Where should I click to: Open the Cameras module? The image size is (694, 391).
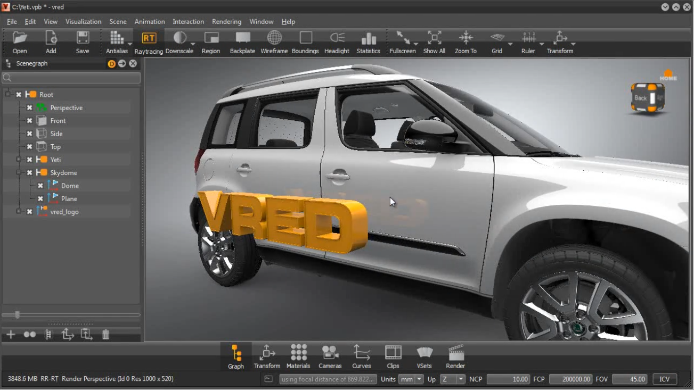(330, 356)
